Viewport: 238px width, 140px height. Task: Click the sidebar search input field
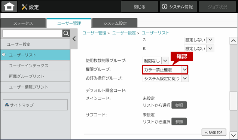pyautogui.click(x=33, y=33)
